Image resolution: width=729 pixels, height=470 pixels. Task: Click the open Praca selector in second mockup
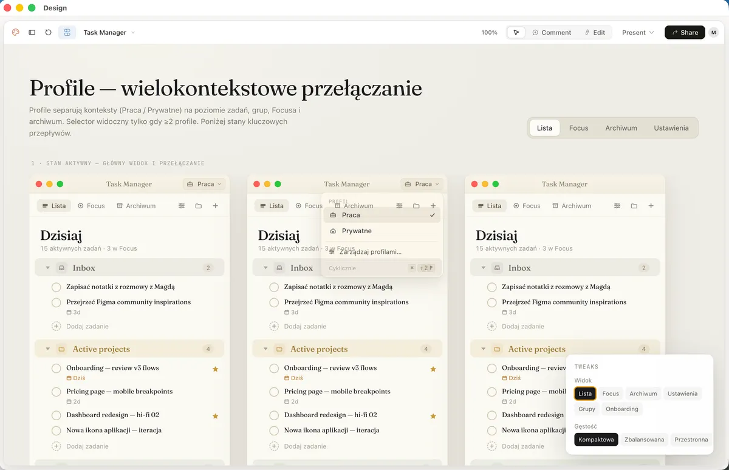pos(422,184)
